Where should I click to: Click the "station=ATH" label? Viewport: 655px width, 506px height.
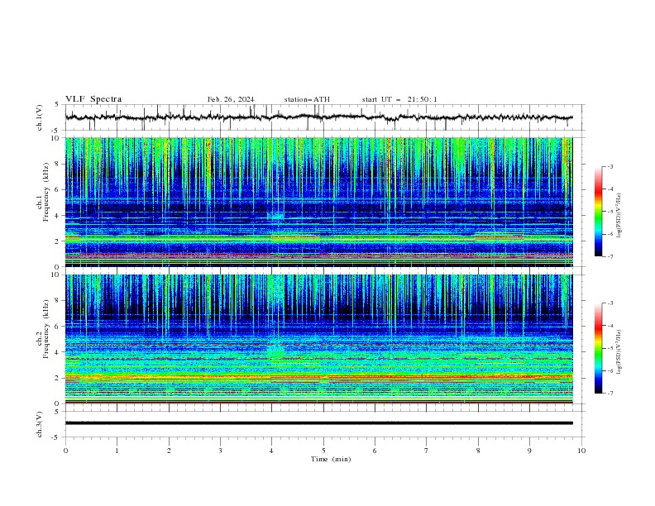tap(307, 99)
